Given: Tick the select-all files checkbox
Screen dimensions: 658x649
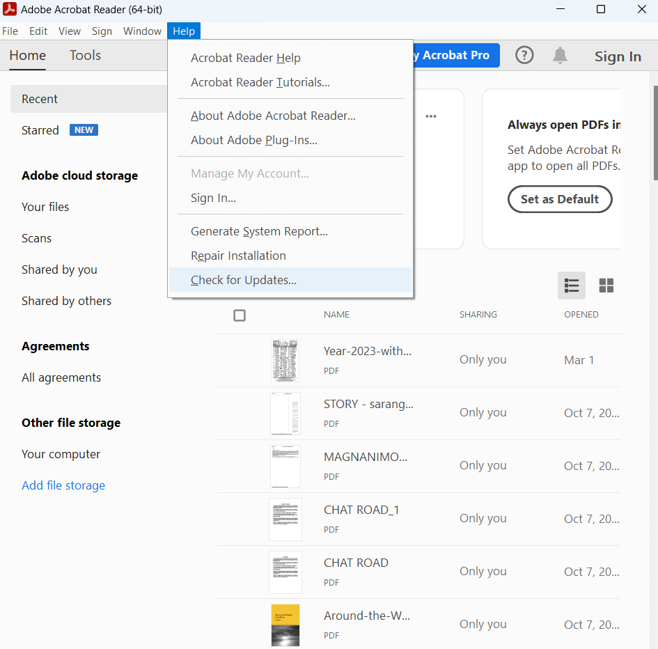Looking at the screenshot, I should 240,315.
